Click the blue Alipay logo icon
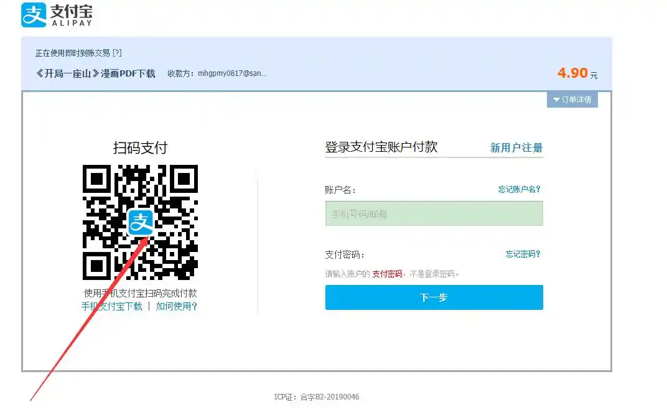The image size is (667, 415). (34, 15)
